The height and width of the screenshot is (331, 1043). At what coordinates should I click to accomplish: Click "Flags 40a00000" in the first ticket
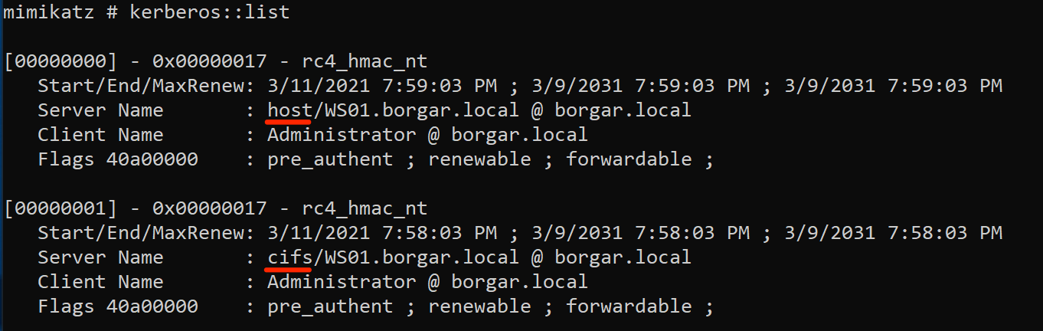click(117, 159)
